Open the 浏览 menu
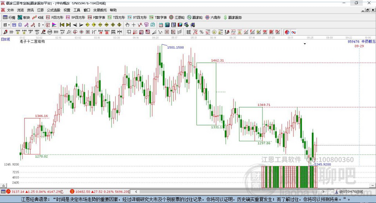 coord(21,10)
